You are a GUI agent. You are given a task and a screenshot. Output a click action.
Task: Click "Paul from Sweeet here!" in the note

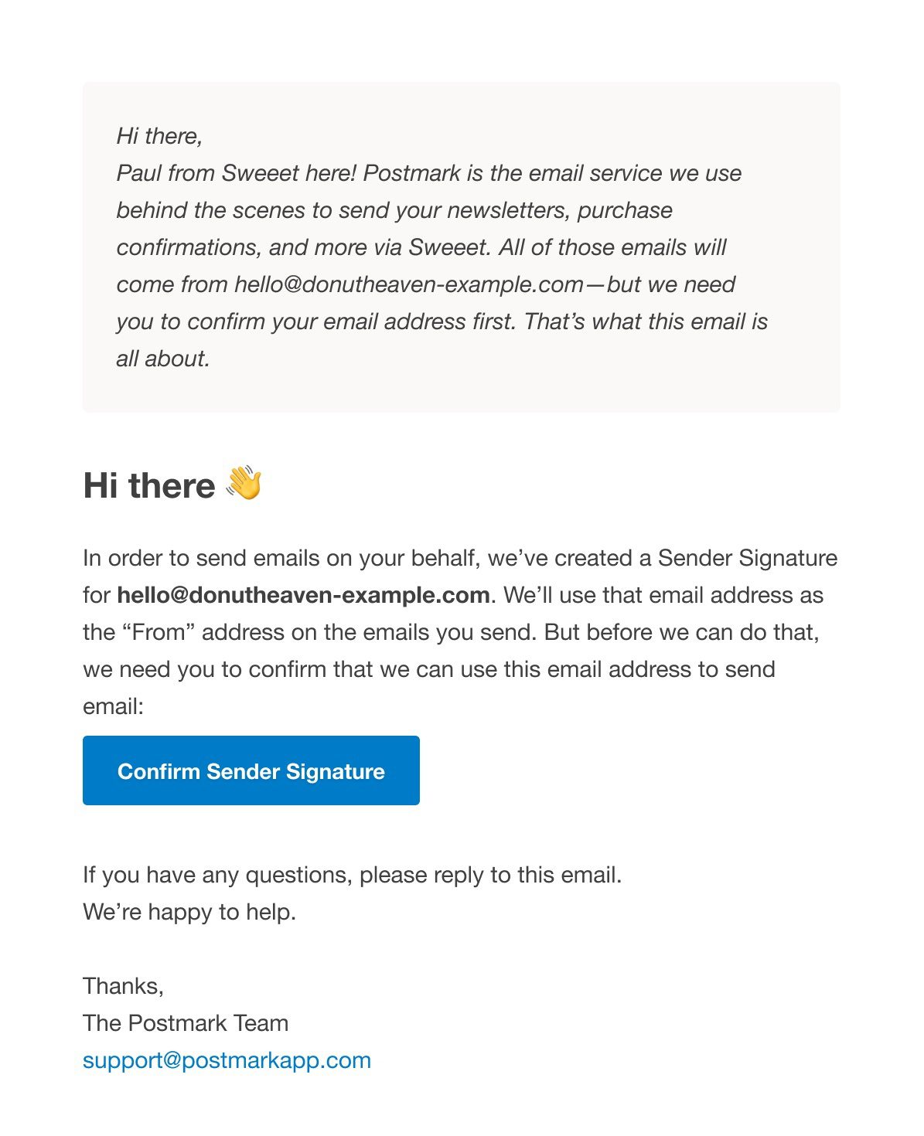(x=236, y=173)
